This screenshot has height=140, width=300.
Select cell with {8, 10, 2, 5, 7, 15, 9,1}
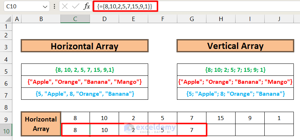pyautogui.click(x=84, y=70)
